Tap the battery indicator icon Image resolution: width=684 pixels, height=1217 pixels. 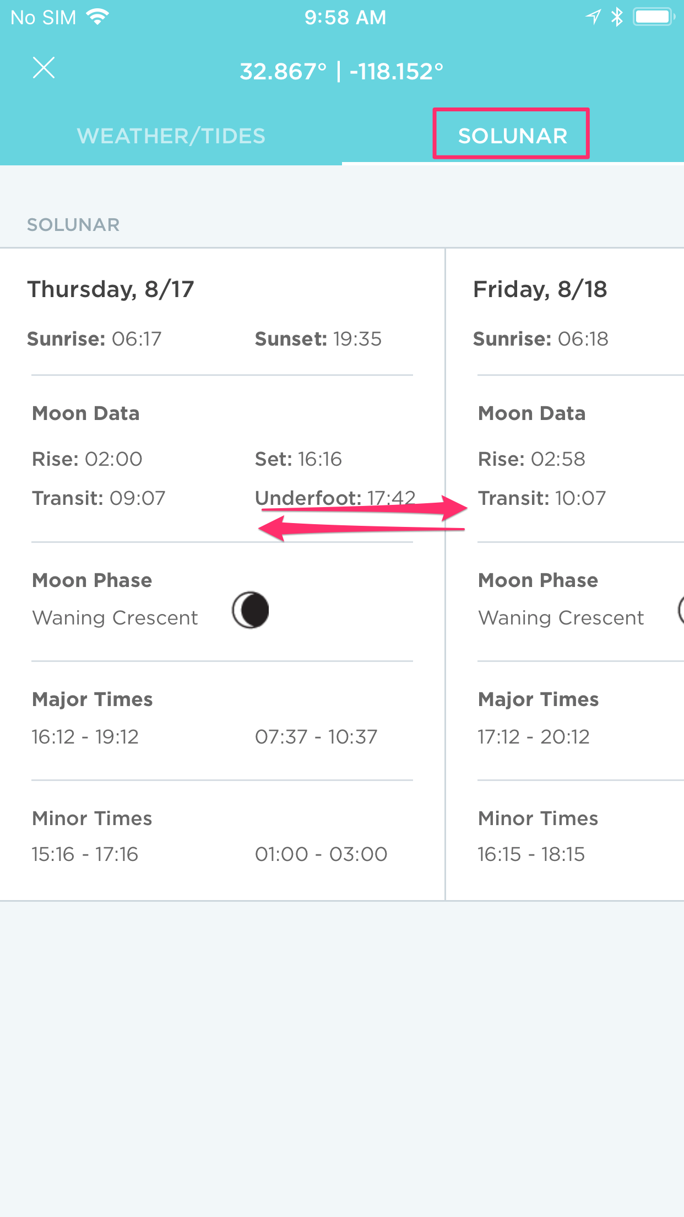click(x=654, y=17)
